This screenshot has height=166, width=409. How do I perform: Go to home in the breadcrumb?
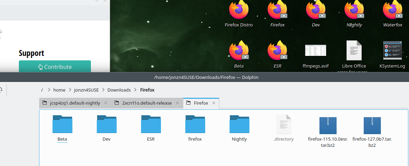[x=59, y=90]
